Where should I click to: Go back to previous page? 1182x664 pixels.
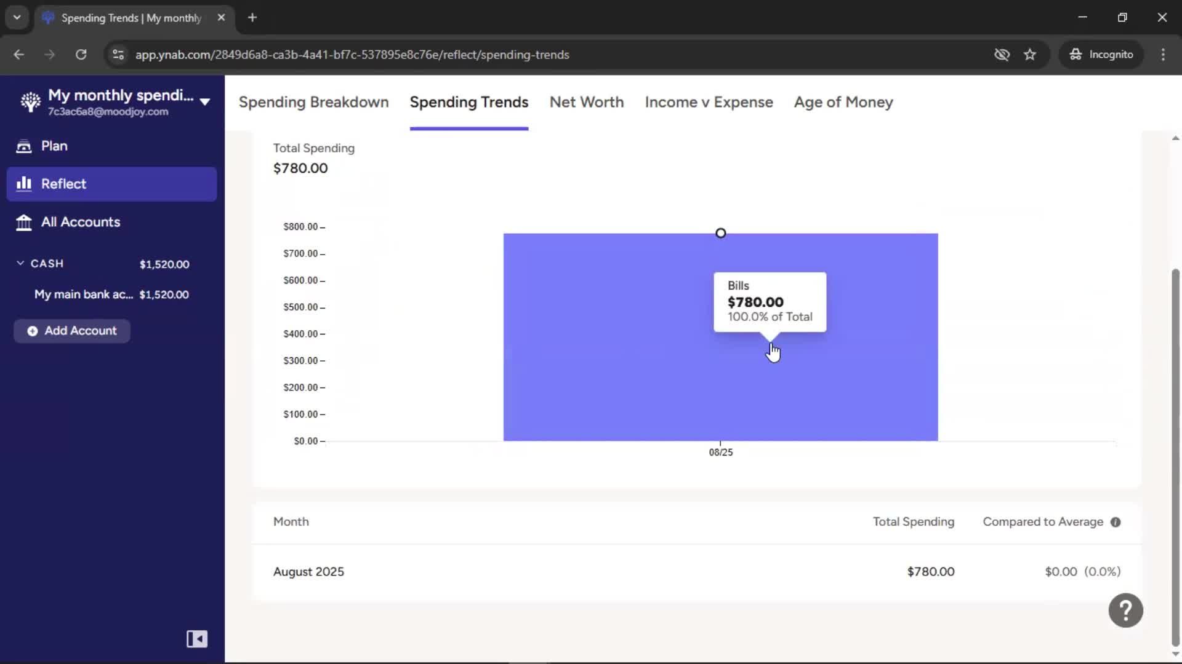click(x=18, y=55)
